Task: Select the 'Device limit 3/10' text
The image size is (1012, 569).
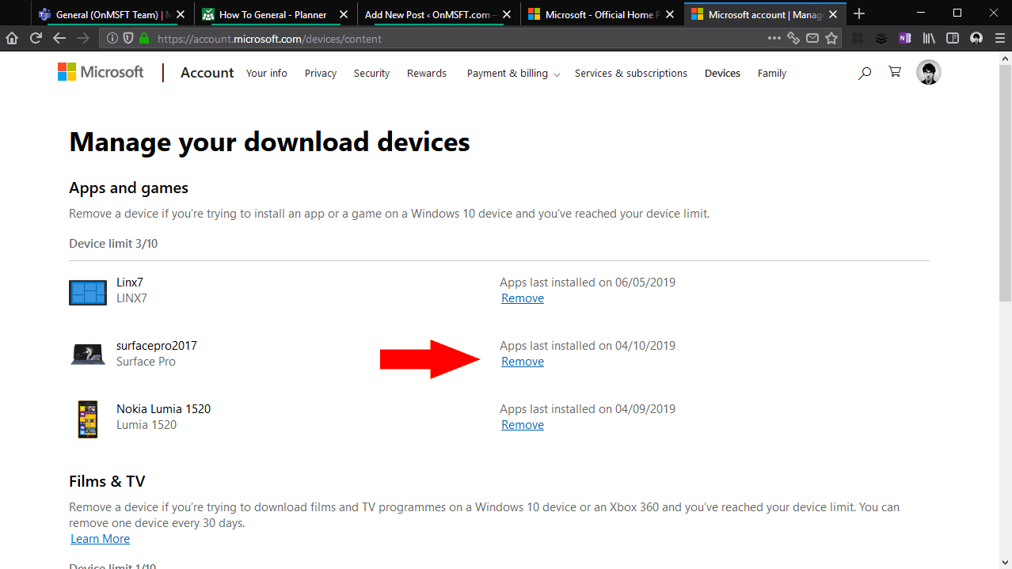Action: [x=113, y=244]
